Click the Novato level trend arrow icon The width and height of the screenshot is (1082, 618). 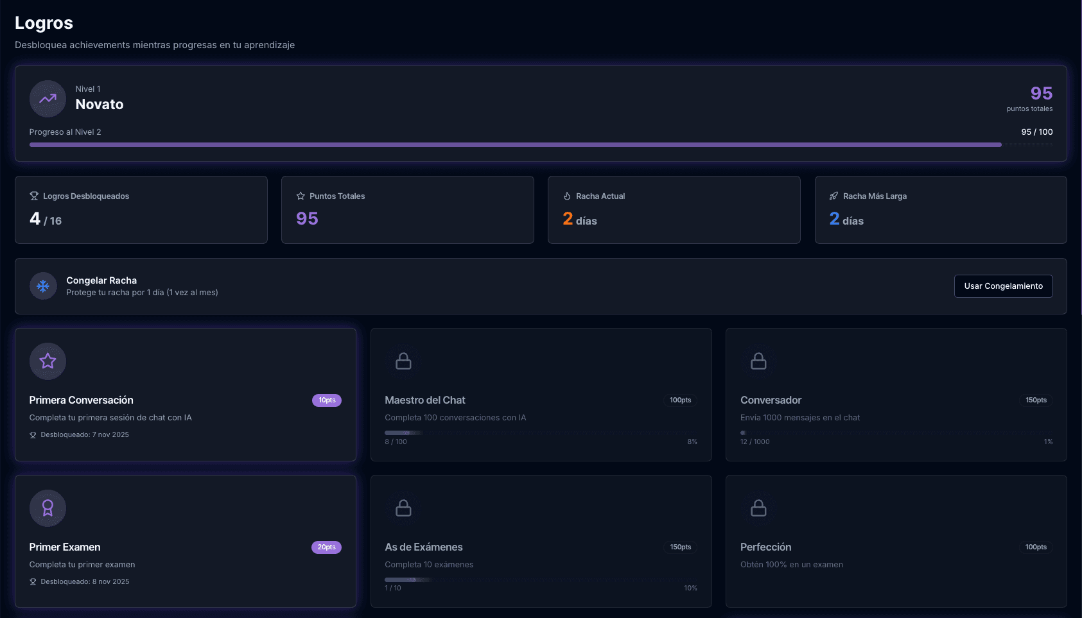tap(48, 99)
